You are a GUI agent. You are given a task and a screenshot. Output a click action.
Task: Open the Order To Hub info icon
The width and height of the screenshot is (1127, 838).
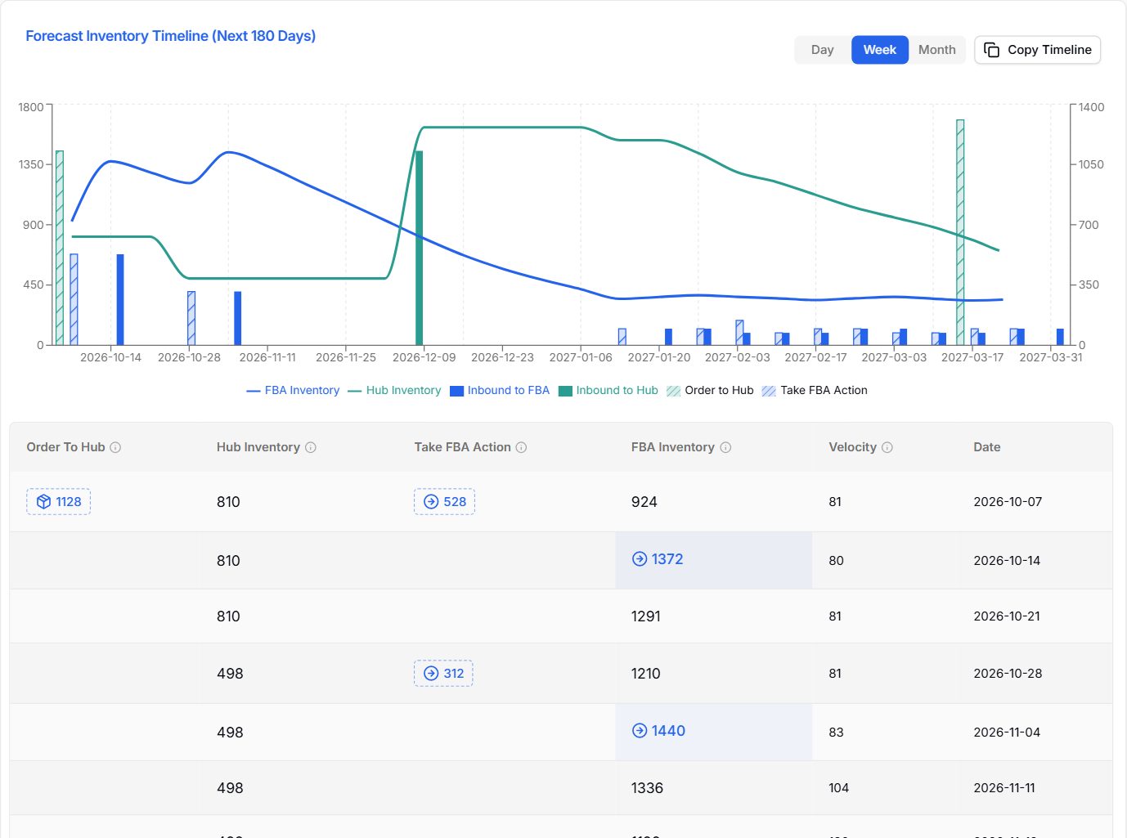(x=115, y=447)
